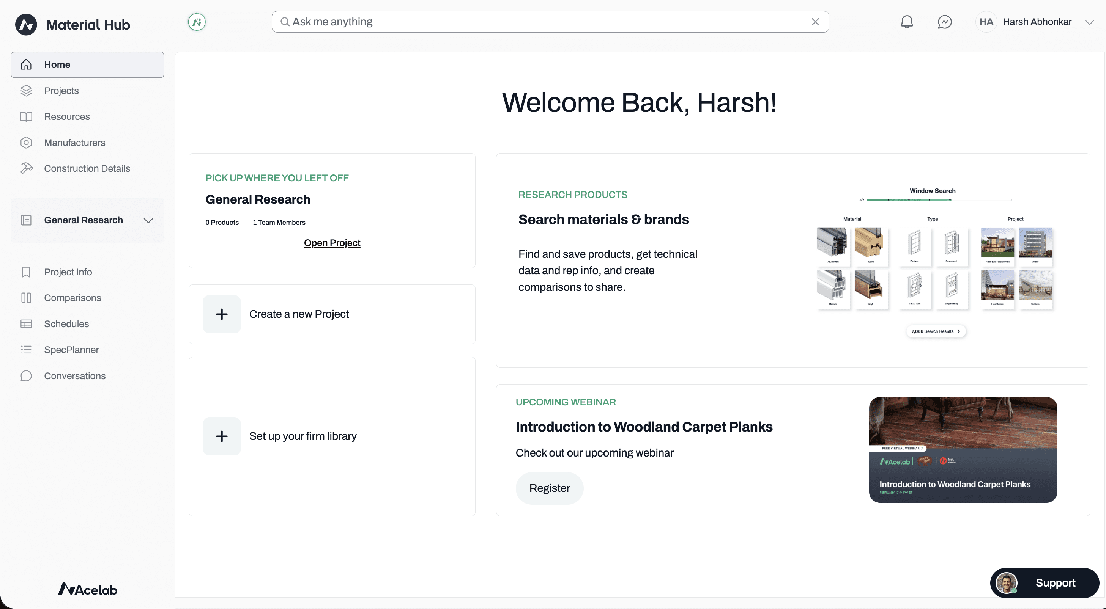Clear search with the X icon
The width and height of the screenshot is (1106, 609).
point(815,22)
